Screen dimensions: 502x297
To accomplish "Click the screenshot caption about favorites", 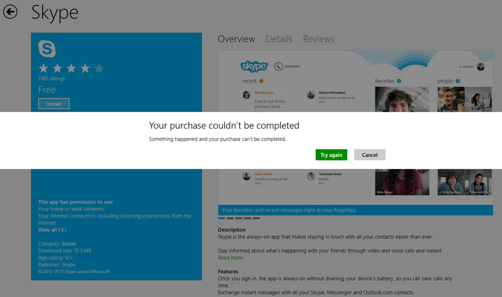I will [289, 210].
